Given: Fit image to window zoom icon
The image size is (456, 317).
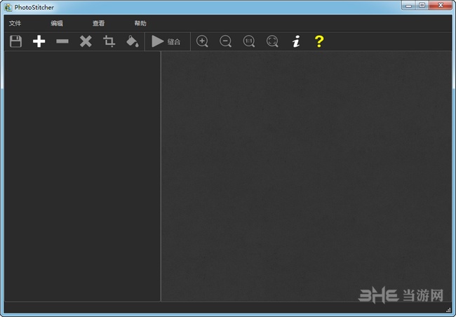Looking at the screenshot, I should click(272, 41).
